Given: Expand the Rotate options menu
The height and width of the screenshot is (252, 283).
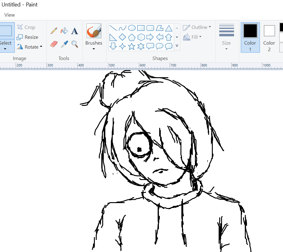Looking at the screenshot, I should [x=30, y=47].
